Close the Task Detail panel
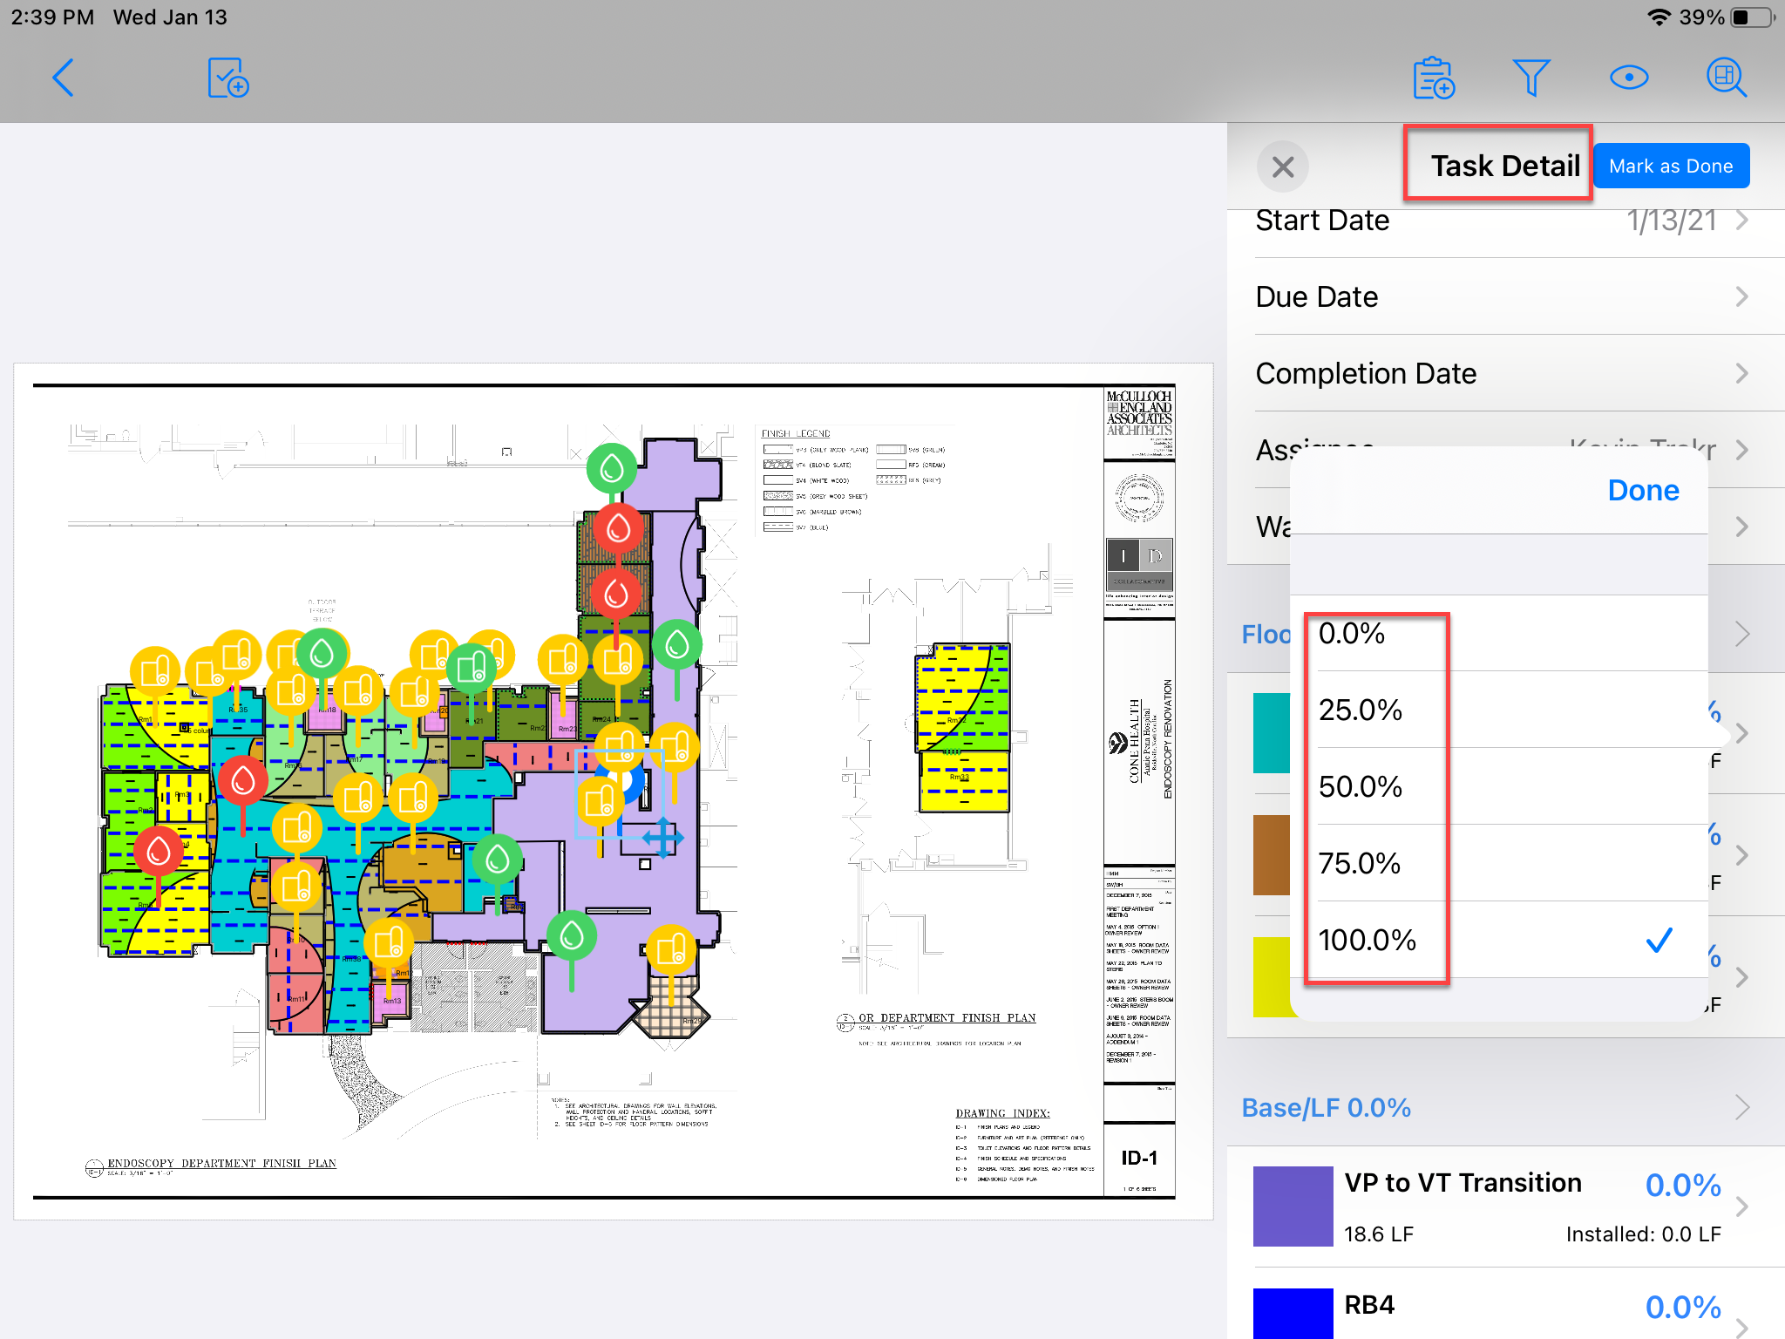1785x1339 pixels. point(1282,167)
